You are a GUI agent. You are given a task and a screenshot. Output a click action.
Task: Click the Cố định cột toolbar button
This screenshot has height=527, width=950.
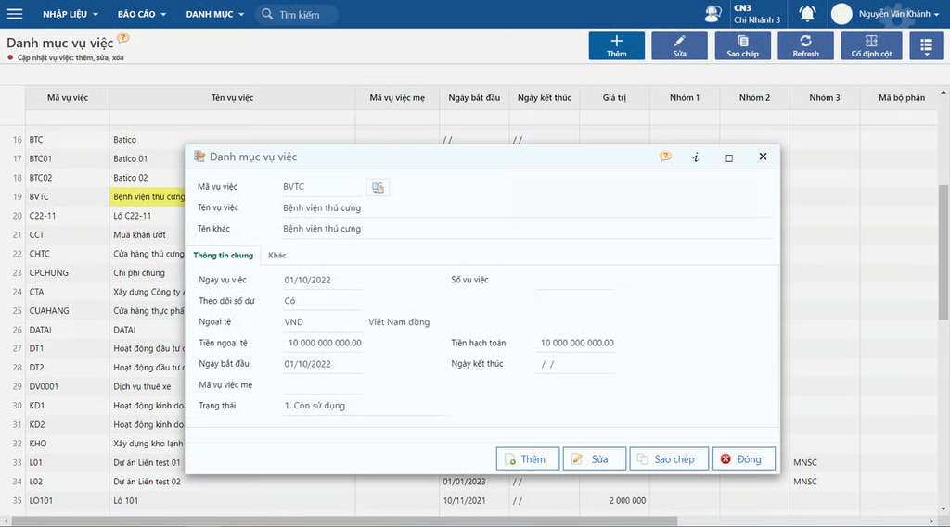coord(871,46)
